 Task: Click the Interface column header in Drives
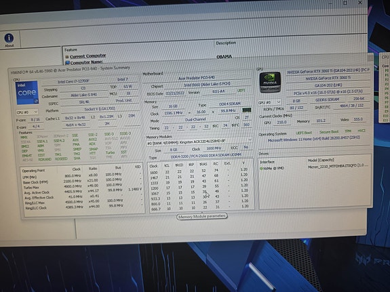click(267, 162)
